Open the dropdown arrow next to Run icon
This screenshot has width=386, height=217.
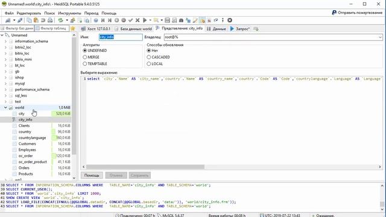tap(150, 20)
